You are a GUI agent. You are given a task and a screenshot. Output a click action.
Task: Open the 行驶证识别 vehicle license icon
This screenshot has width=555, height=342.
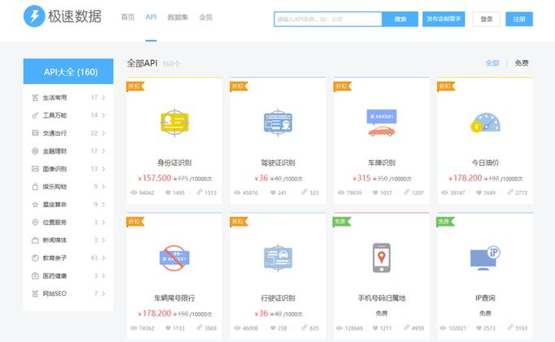click(x=278, y=258)
